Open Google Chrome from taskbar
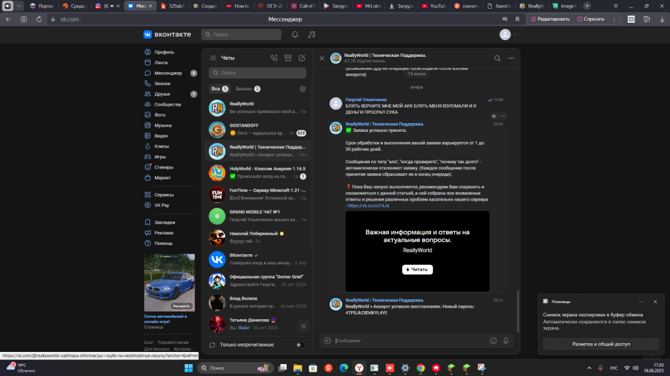 click(421, 368)
